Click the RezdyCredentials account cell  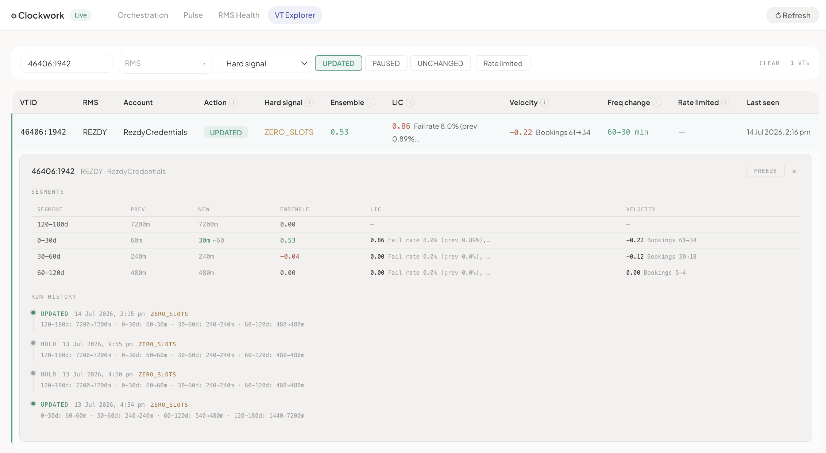coord(155,132)
